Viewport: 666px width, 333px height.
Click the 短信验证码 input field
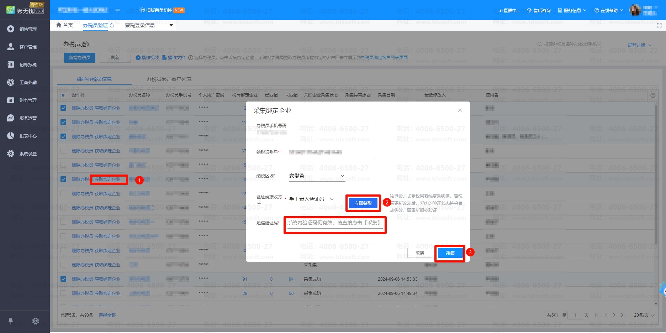point(334,223)
